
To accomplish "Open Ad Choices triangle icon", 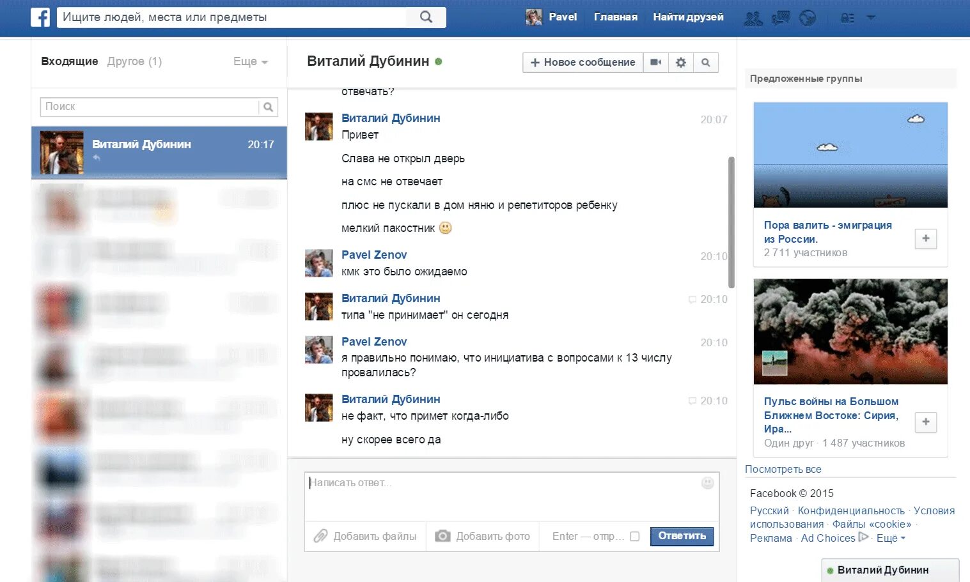I will tap(864, 537).
